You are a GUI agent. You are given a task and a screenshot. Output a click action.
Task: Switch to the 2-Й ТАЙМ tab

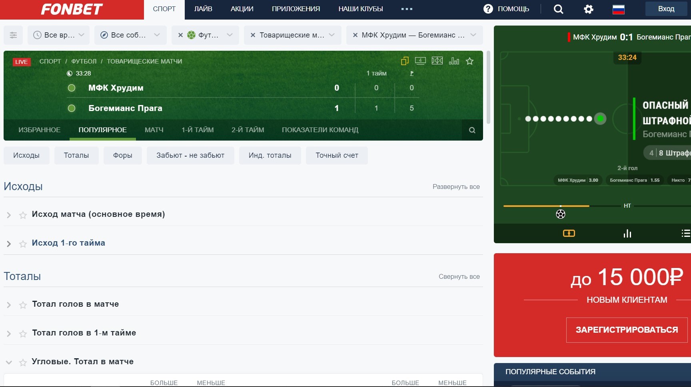pyautogui.click(x=248, y=130)
